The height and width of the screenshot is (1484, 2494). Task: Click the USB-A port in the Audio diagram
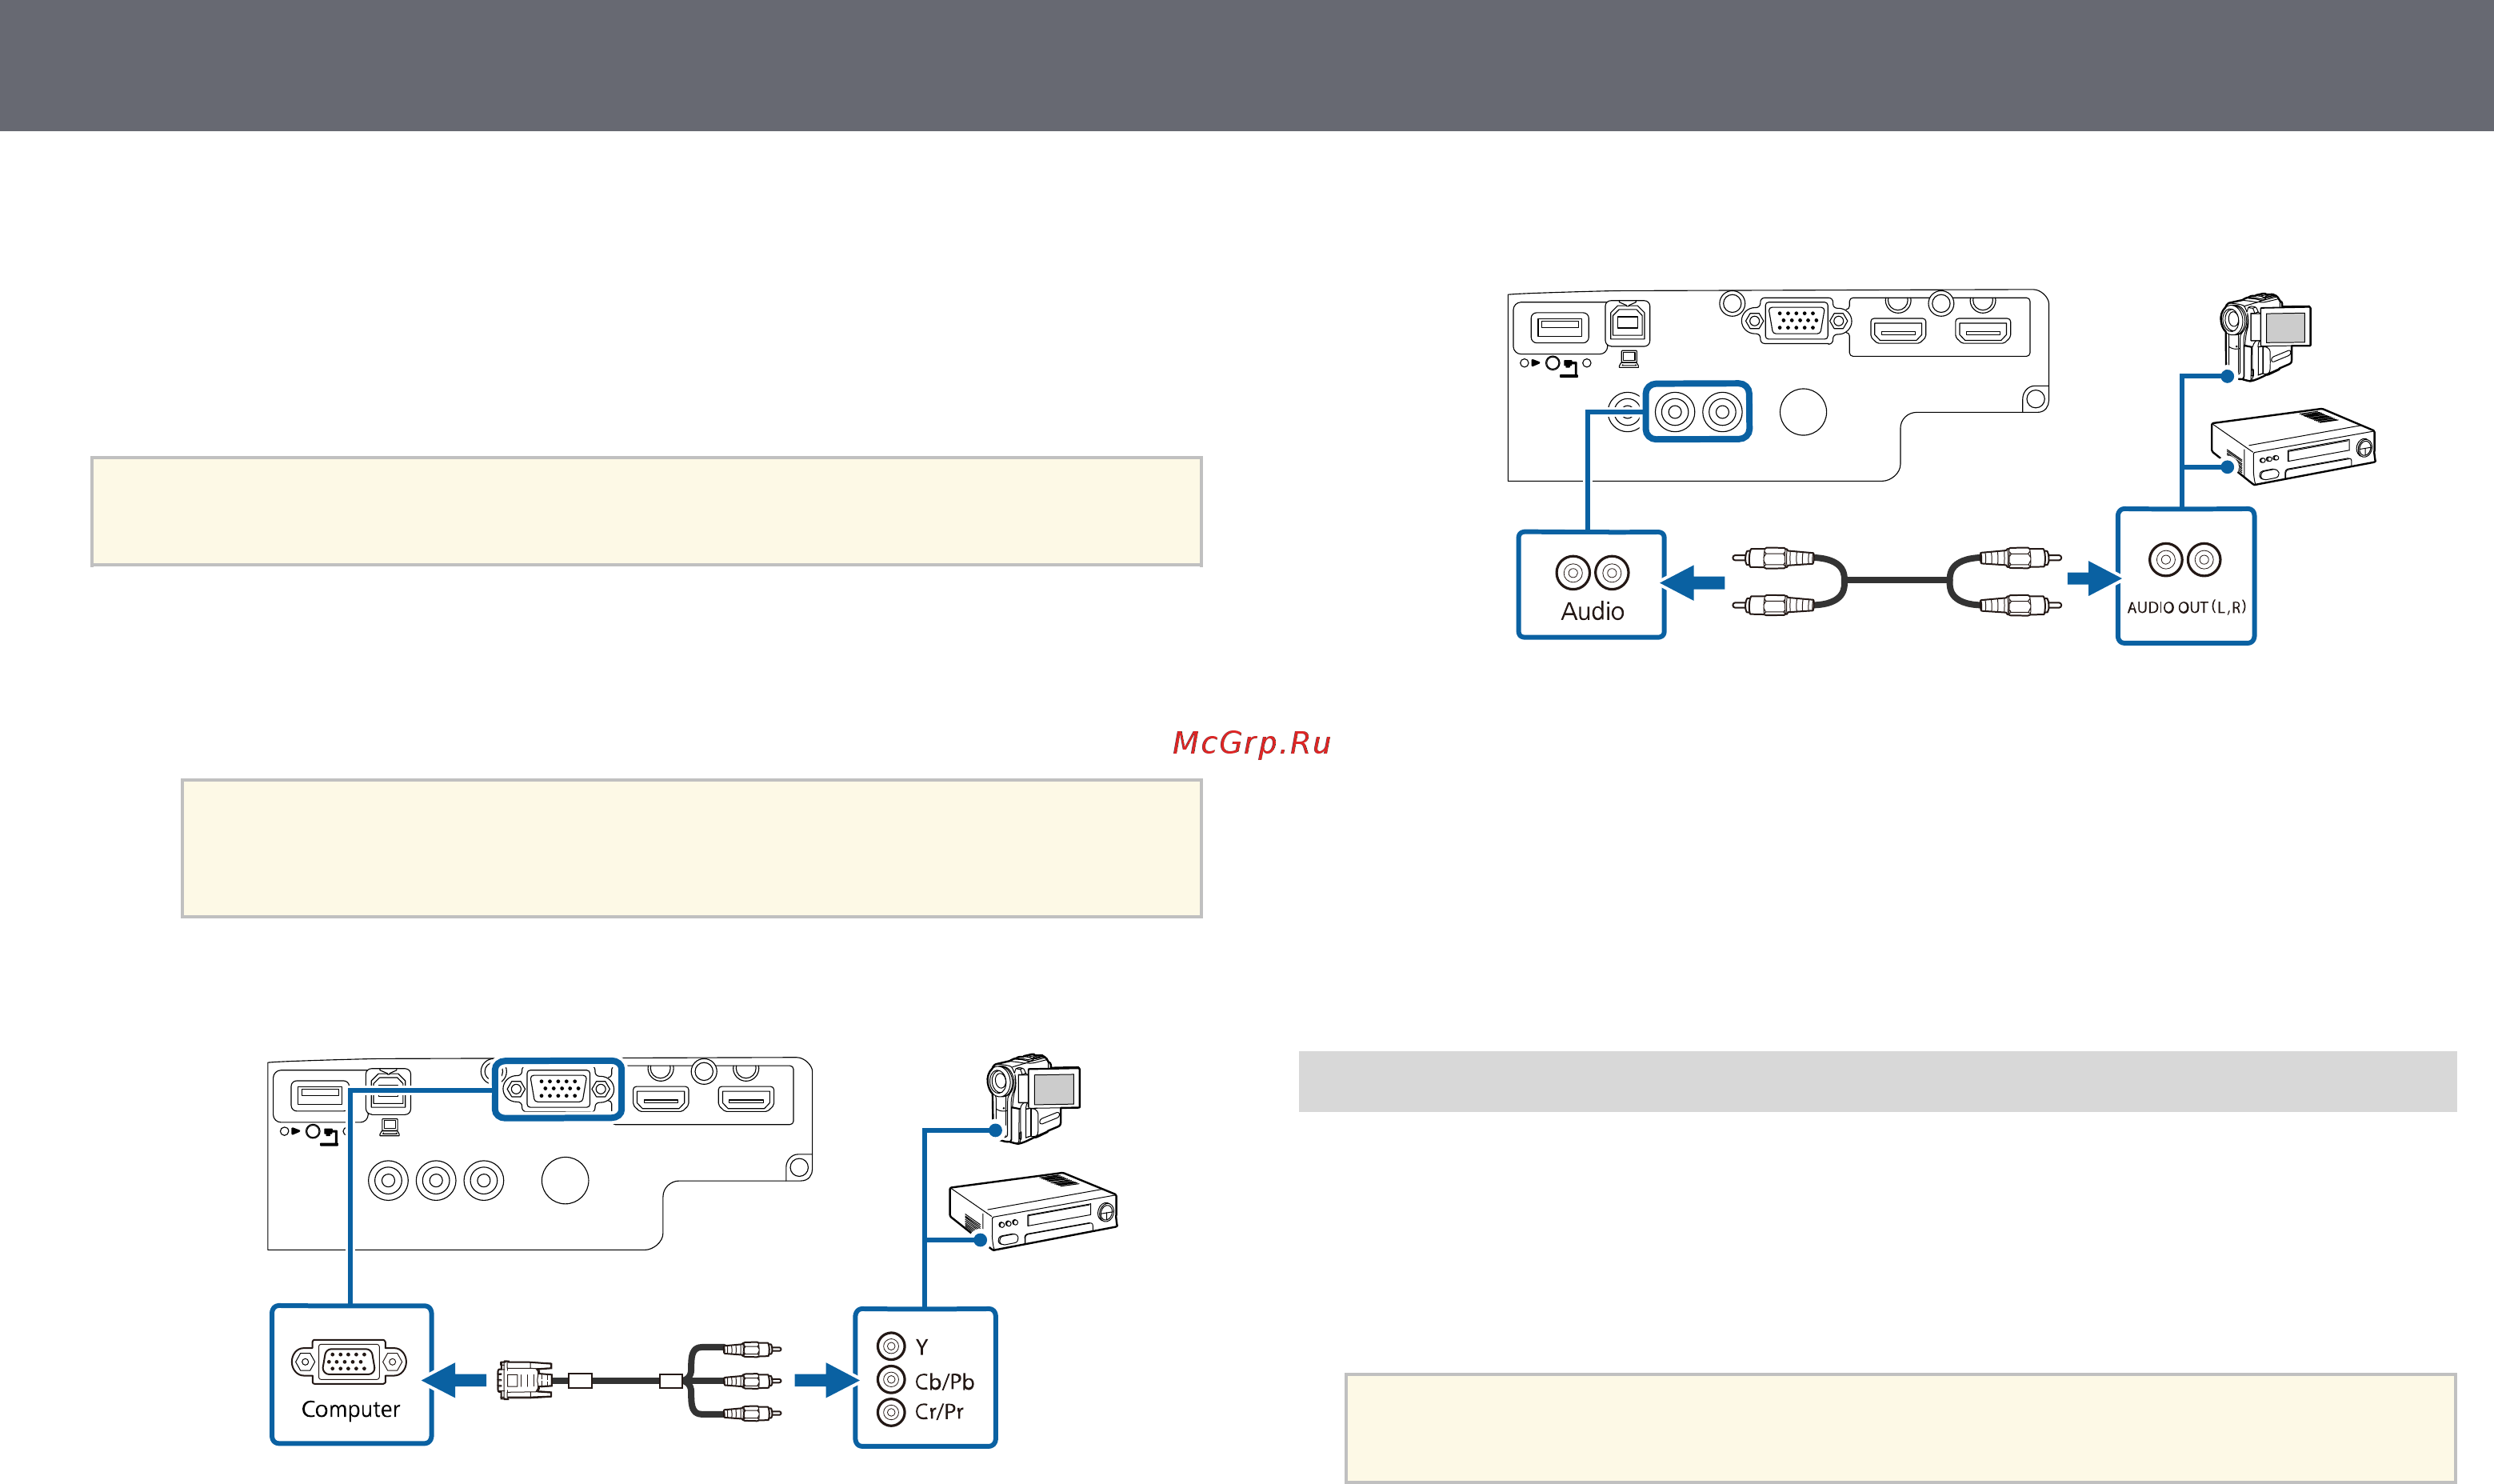1560,327
